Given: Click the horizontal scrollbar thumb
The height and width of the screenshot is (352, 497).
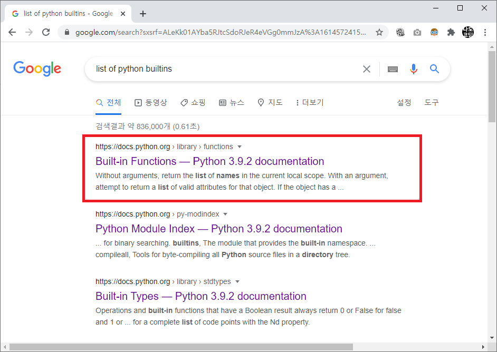Looking at the screenshot, I should 181,347.
